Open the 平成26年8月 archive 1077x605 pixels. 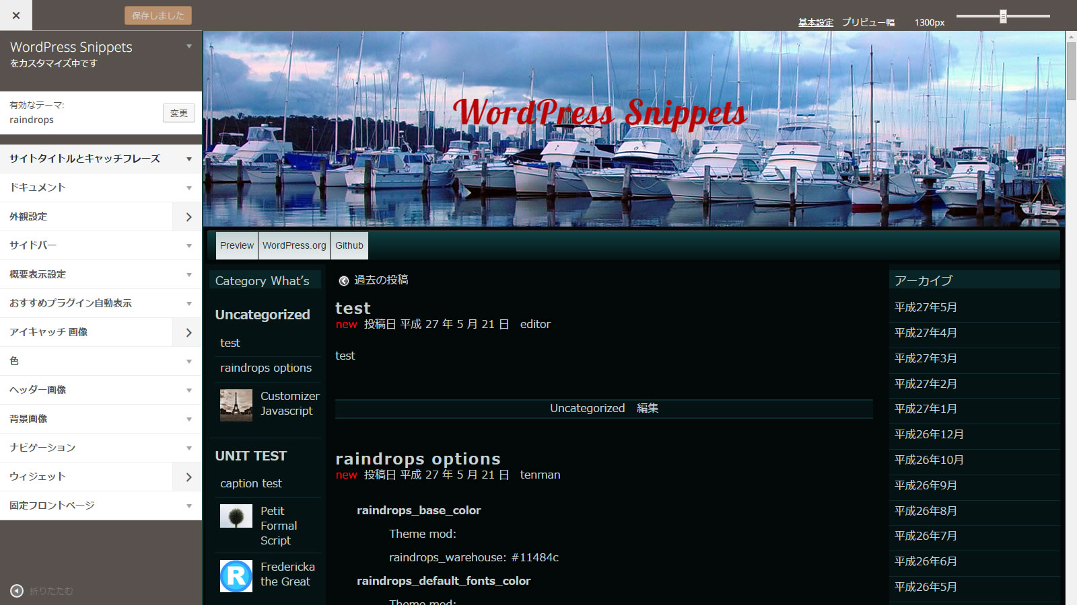click(x=926, y=511)
